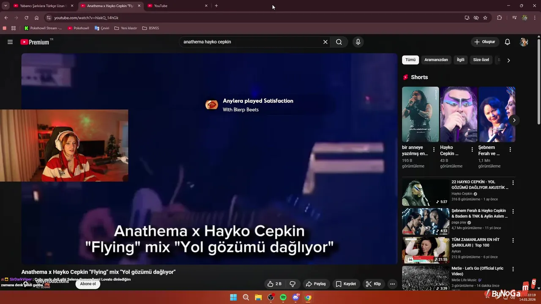Image resolution: width=541 pixels, height=304 pixels.
Task: Advance the Shorts shelf with next arrow
Action: [x=514, y=120]
